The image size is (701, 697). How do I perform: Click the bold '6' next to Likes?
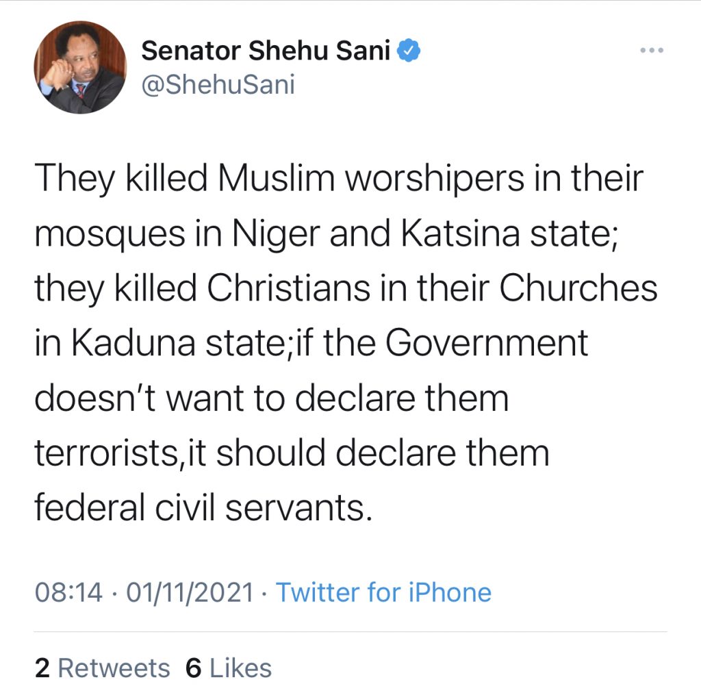coord(195,668)
